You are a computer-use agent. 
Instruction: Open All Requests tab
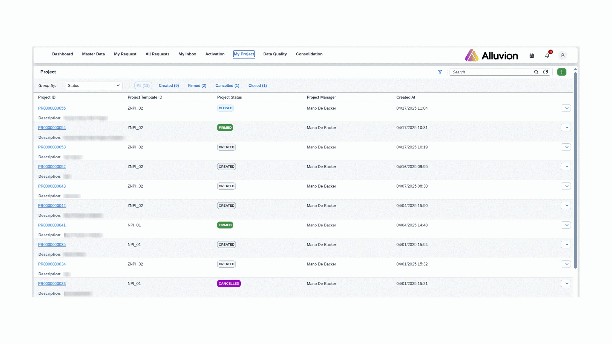click(x=157, y=54)
